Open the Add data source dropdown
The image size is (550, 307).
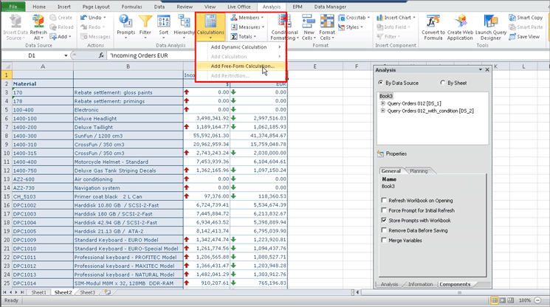coord(70,36)
